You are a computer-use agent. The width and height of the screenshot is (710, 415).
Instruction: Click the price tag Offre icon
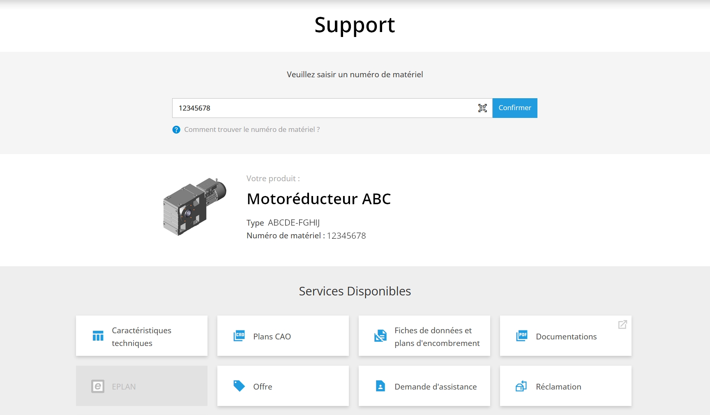[239, 386]
